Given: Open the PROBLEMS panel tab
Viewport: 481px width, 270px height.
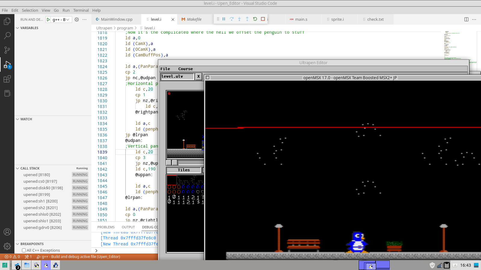Looking at the screenshot, I should pos(106,227).
